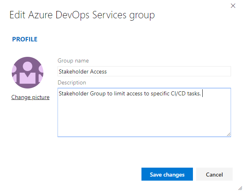This screenshot has width=244, height=192.
Task: Place cursor after "tasks." in the description
Action: click(202, 94)
